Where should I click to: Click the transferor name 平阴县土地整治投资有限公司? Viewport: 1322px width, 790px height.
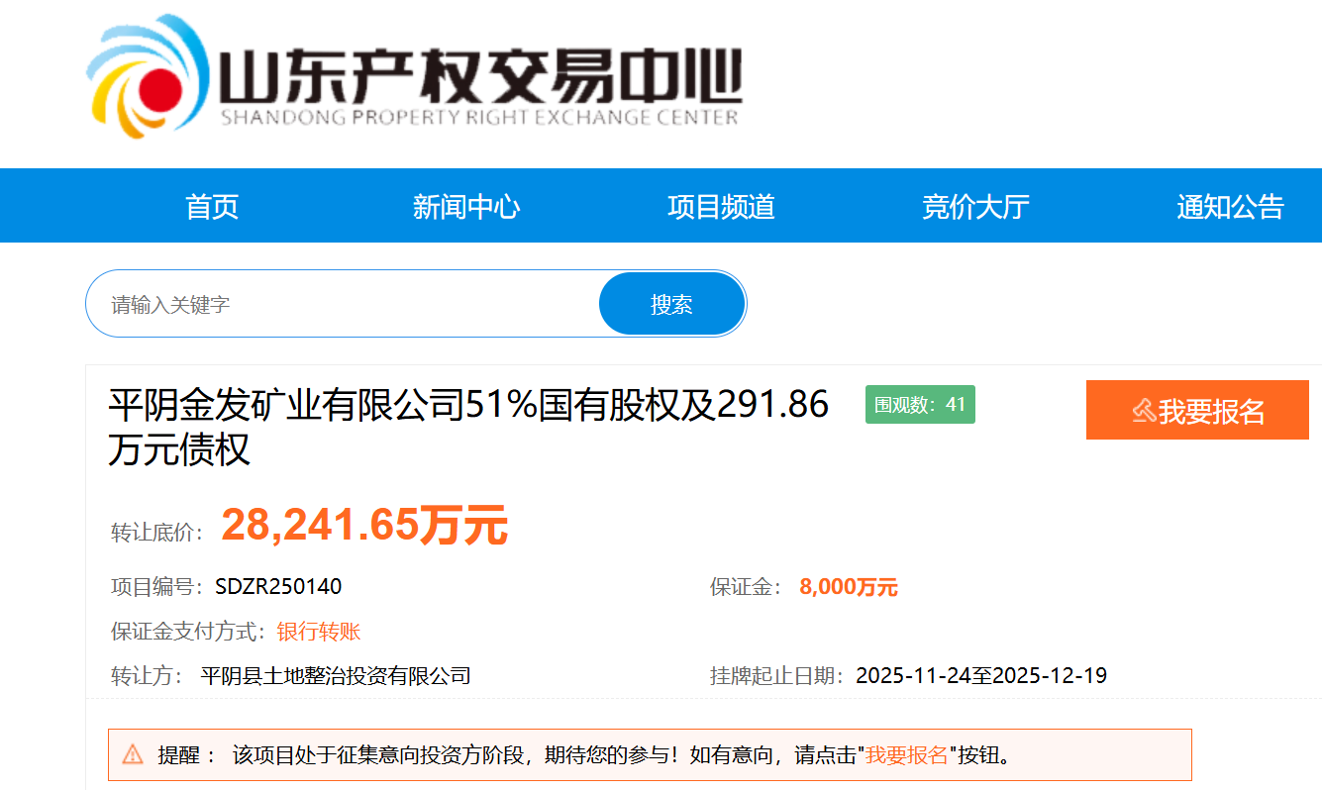[336, 676]
